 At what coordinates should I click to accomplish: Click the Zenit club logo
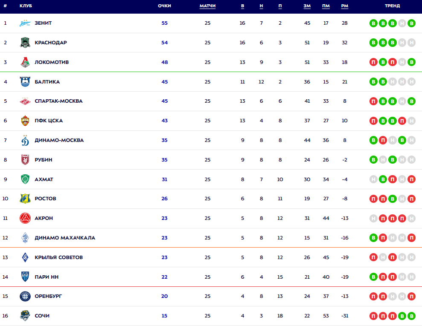[25, 23]
